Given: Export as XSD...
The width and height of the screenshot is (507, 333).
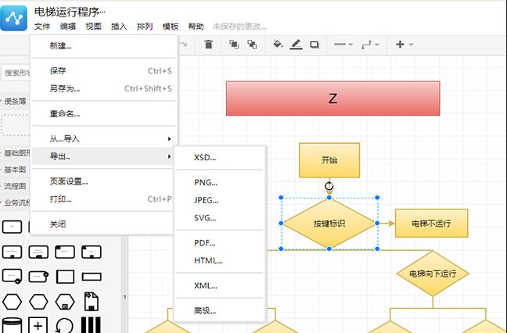Looking at the screenshot, I should click(220, 158).
